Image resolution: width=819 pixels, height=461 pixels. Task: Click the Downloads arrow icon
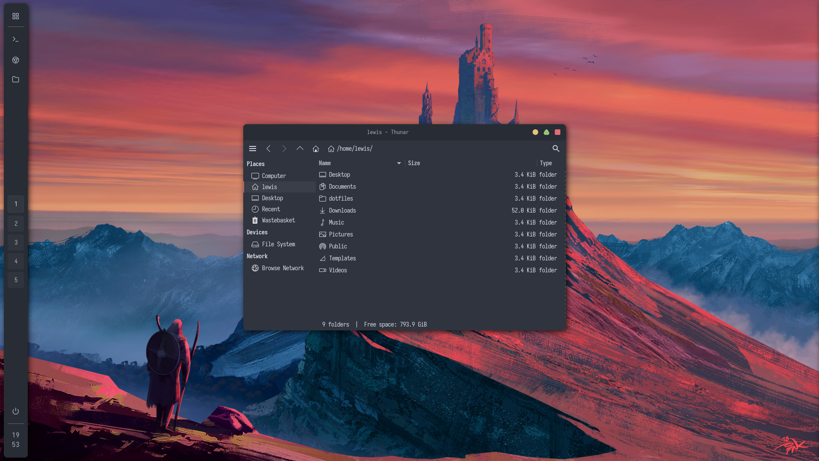pos(323,210)
